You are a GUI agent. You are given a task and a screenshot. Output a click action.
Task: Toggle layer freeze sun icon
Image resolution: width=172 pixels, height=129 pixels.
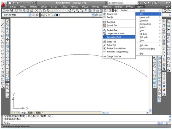[49, 15]
